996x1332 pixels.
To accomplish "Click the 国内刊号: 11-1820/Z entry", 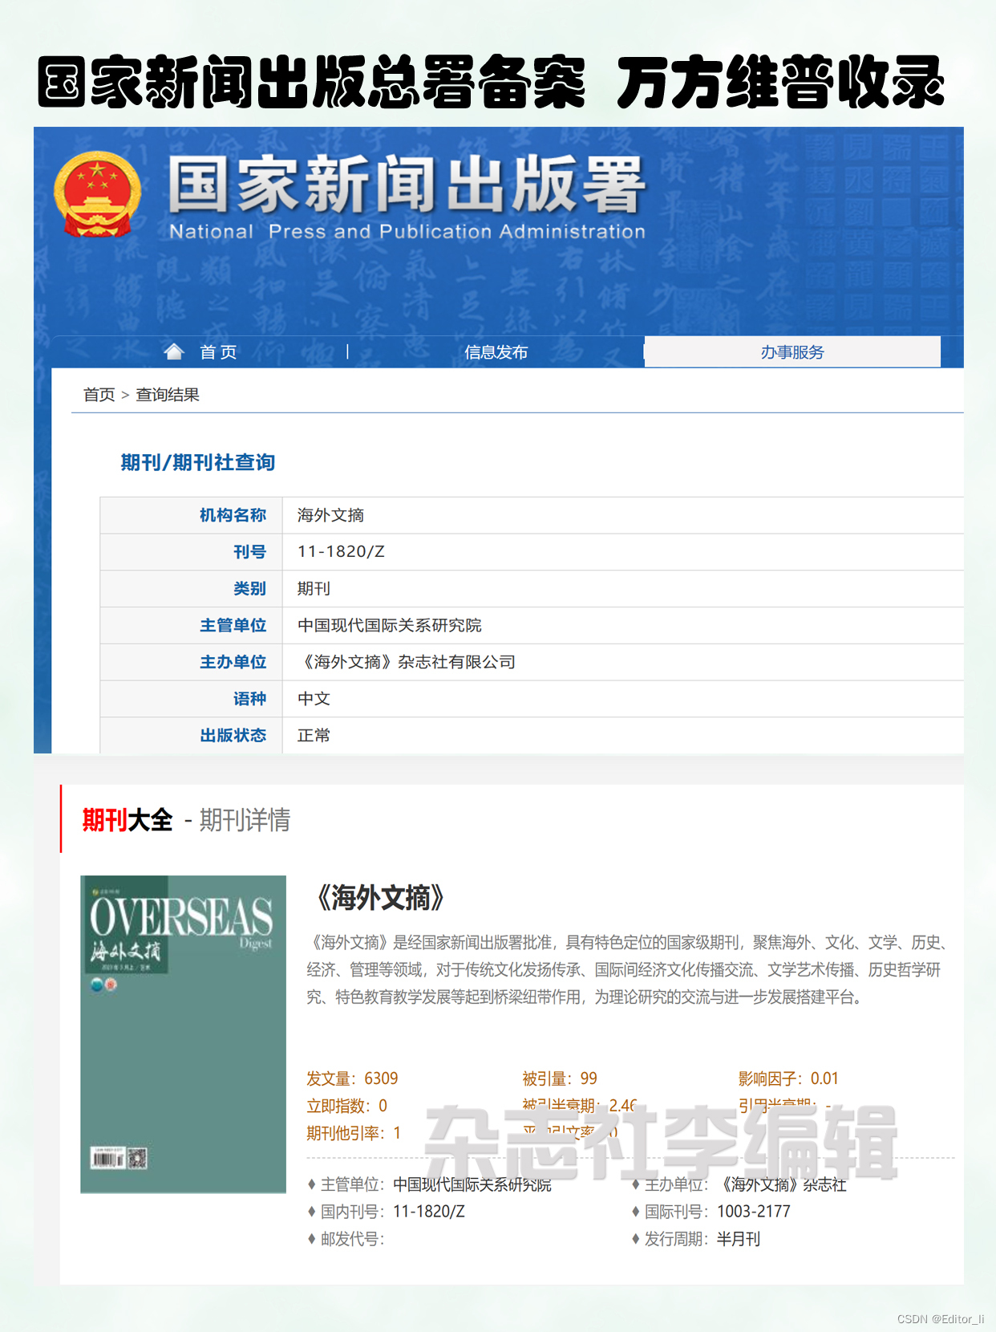I will tap(387, 1212).
